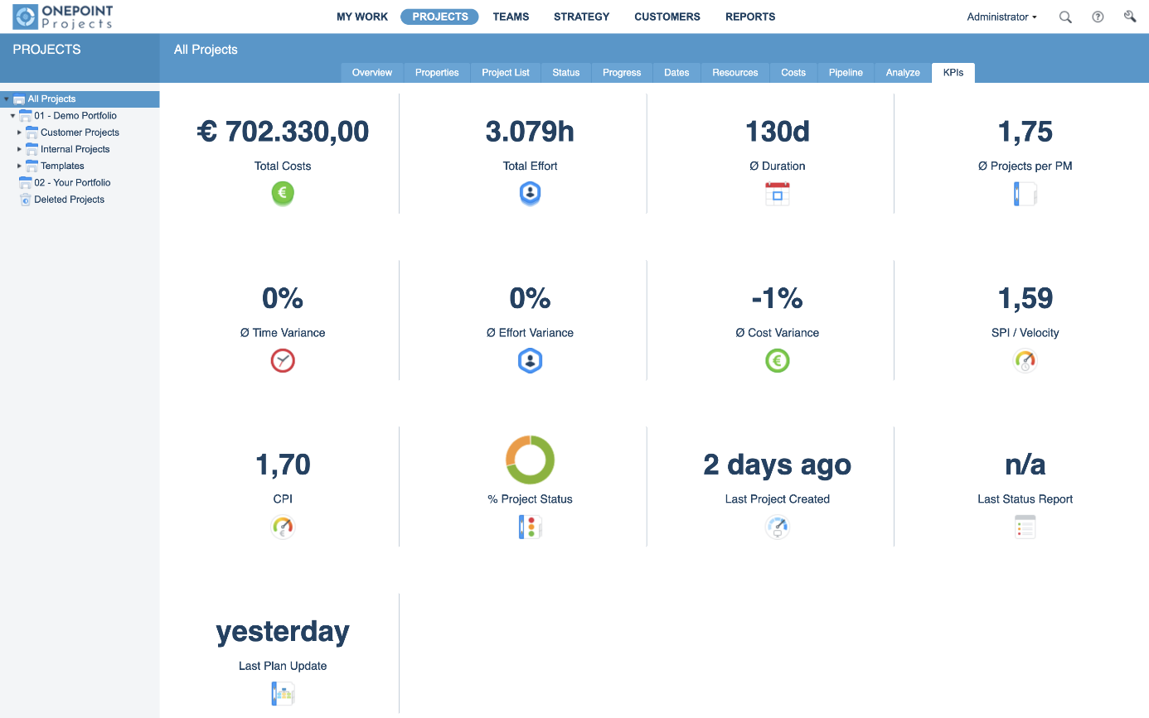Click the 1,59 SPI value
The image size is (1149, 718).
point(1025,298)
